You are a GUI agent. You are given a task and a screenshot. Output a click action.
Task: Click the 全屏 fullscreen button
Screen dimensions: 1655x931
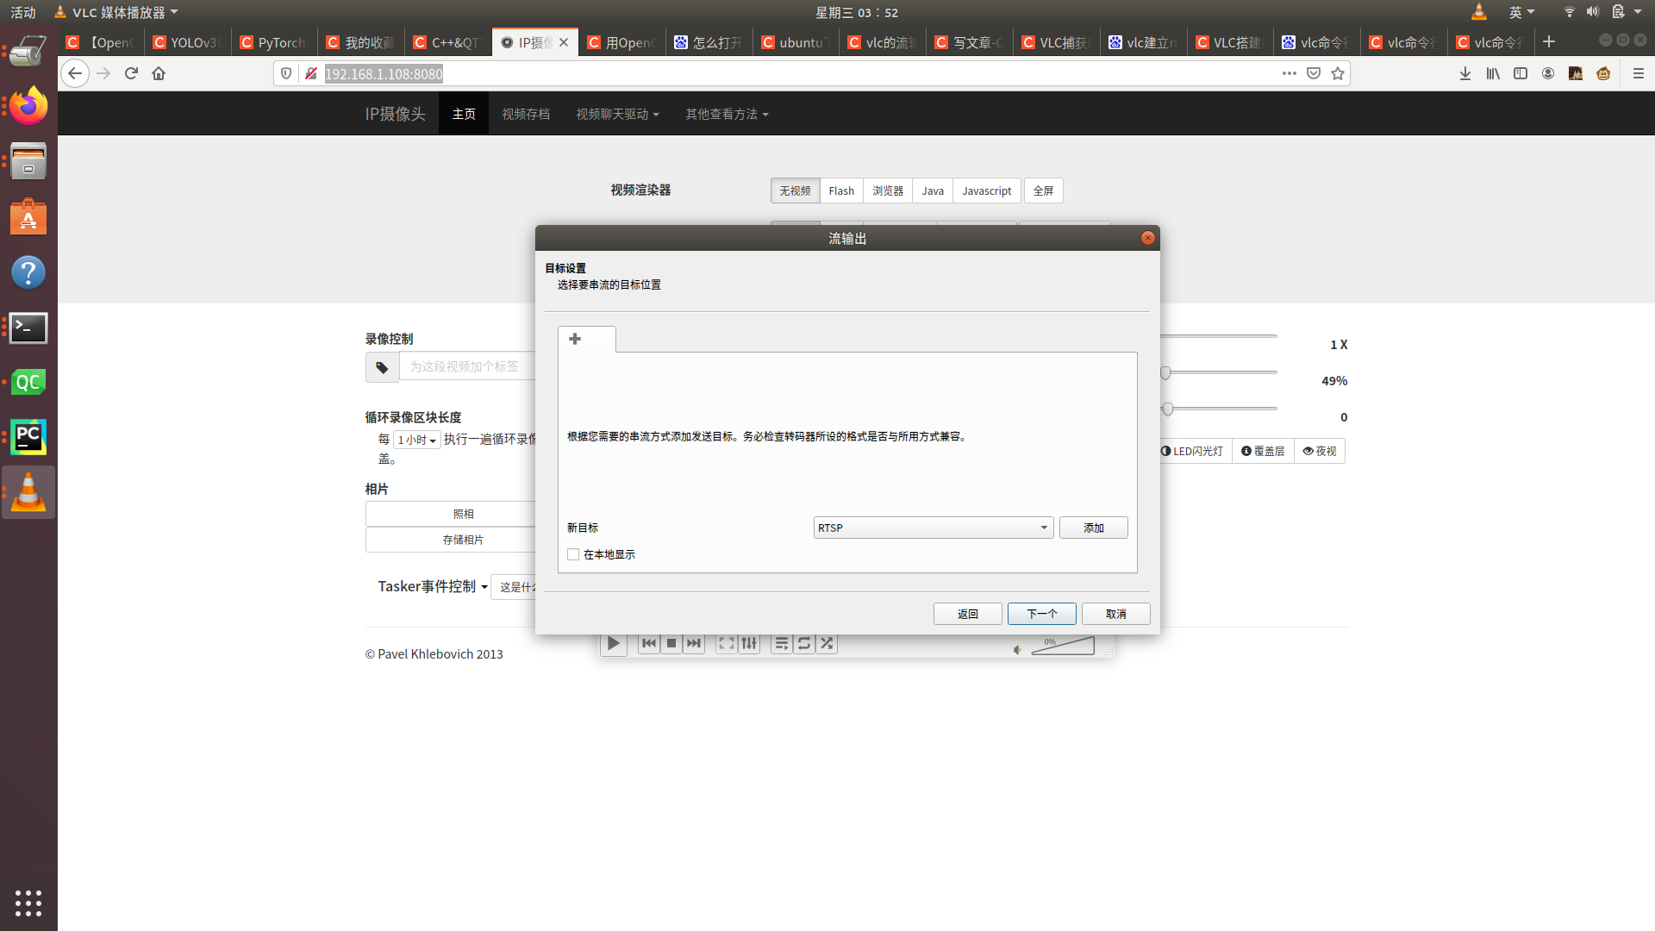point(1043,191)
